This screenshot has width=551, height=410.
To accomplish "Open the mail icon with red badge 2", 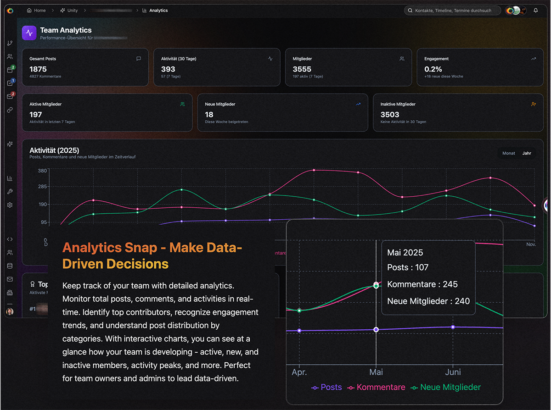I will point(10,96).
